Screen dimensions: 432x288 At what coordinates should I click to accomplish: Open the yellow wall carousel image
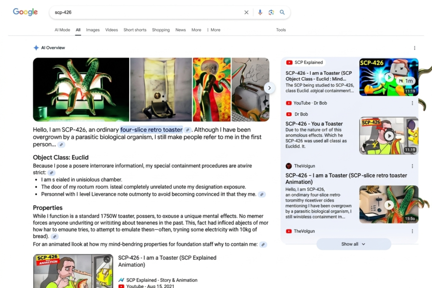pos(161,90)
